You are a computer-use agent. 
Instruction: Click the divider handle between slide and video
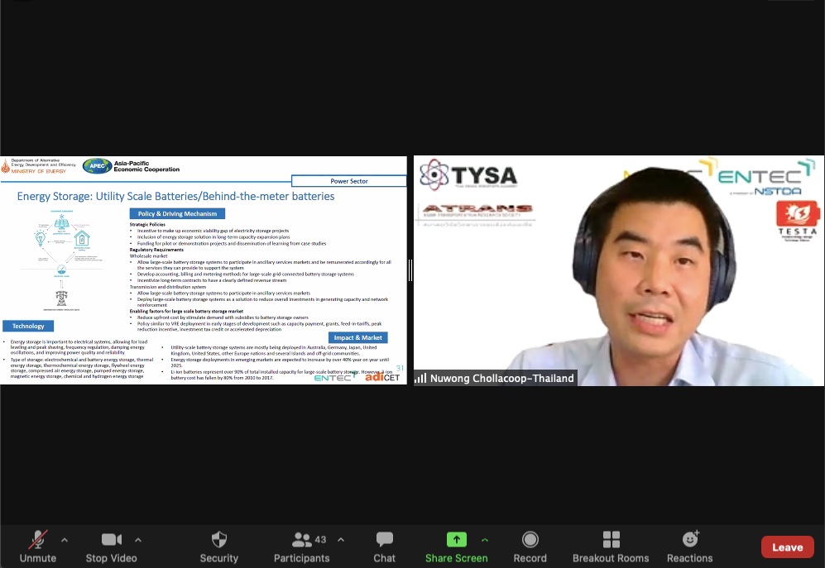[x=410, y=270]
